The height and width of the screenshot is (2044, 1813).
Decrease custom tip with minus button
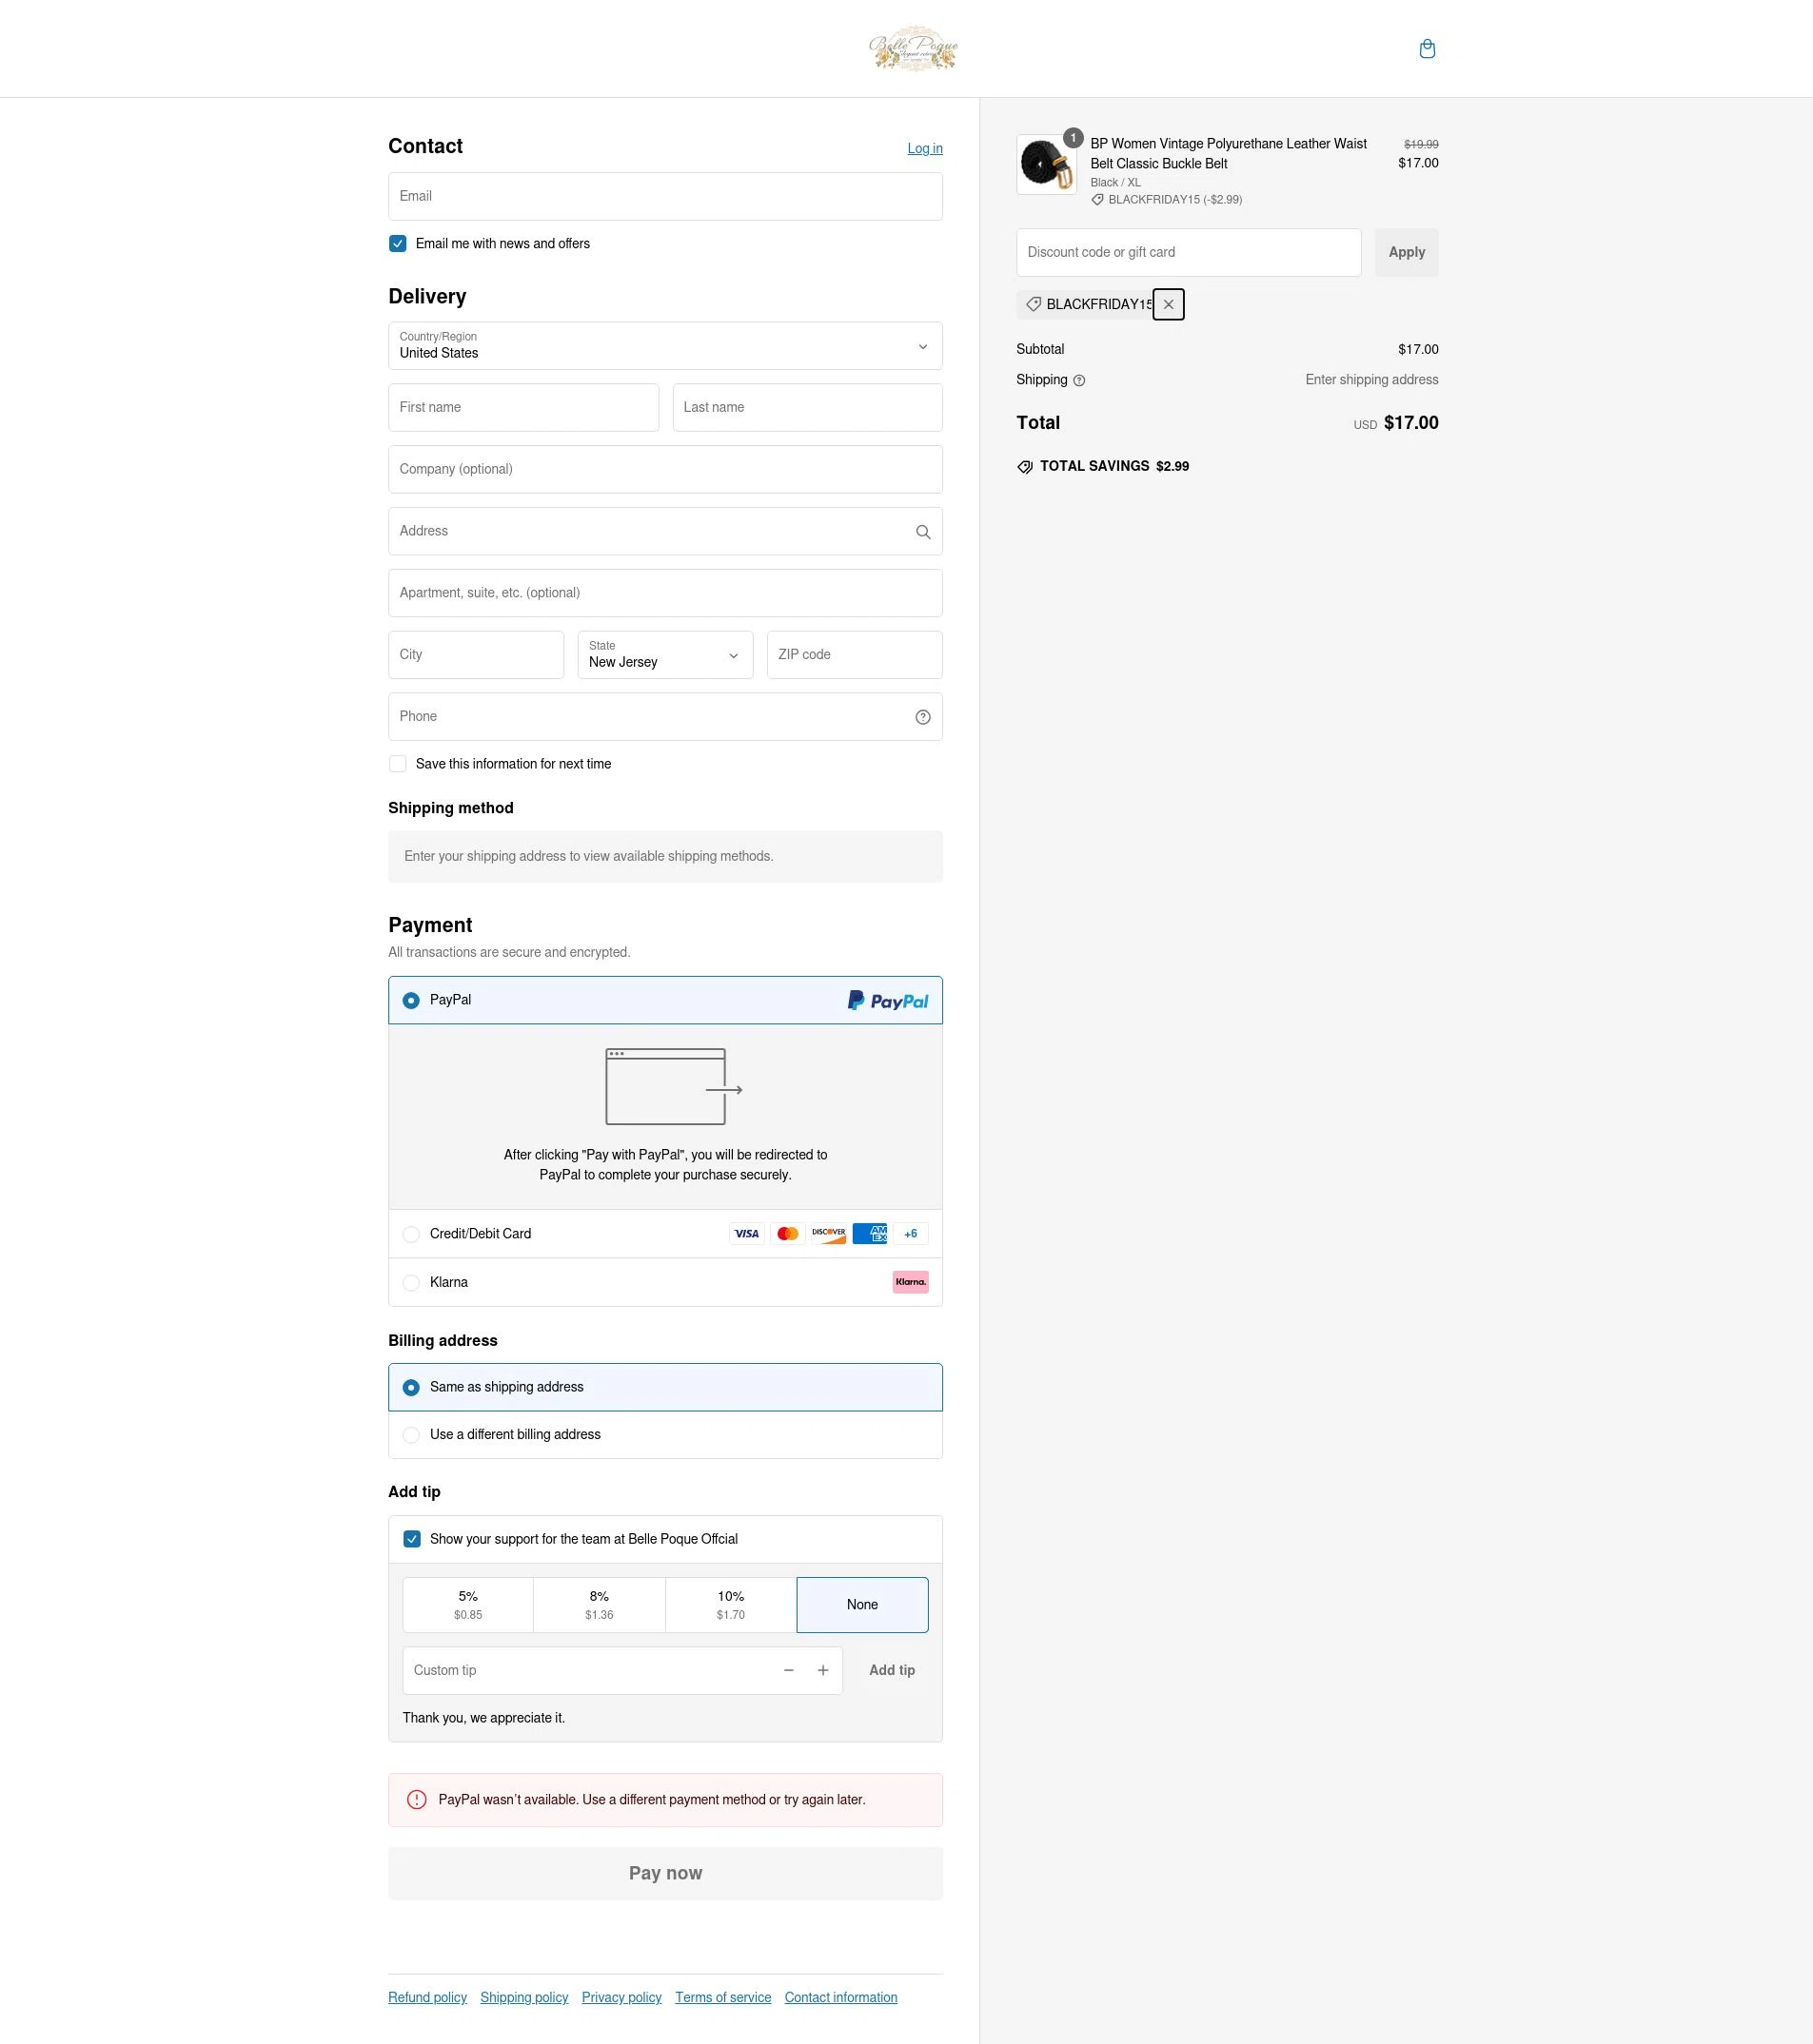788,1670
